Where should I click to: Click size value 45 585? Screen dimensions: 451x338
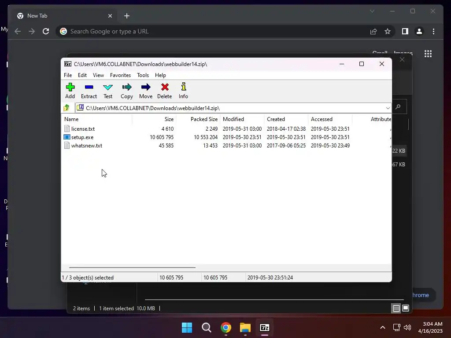pos(166,145)
